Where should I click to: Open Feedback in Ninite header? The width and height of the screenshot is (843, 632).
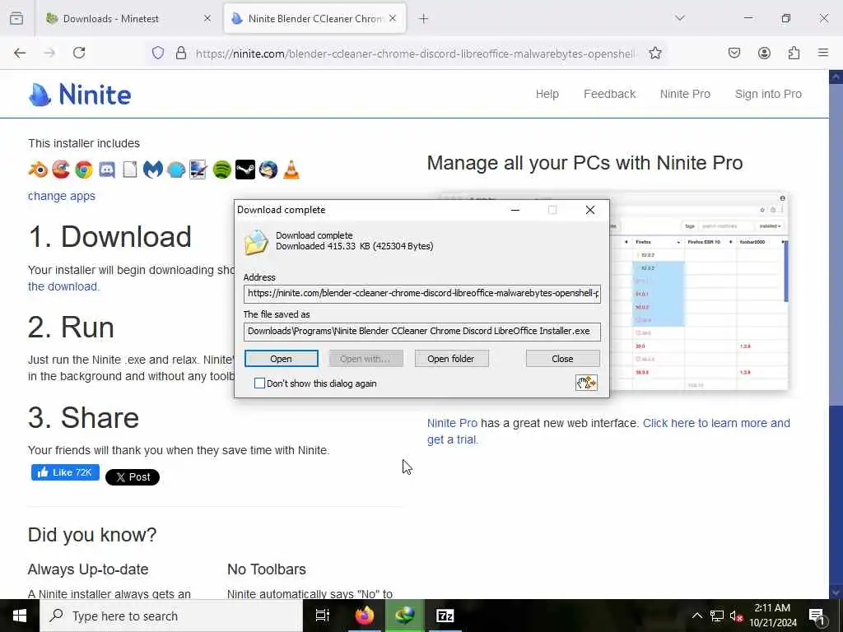[610, 94]
